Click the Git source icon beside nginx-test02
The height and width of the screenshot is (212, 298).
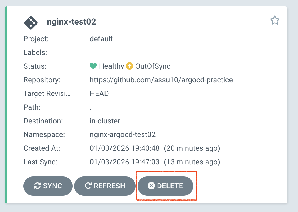[x=31, y=22]
